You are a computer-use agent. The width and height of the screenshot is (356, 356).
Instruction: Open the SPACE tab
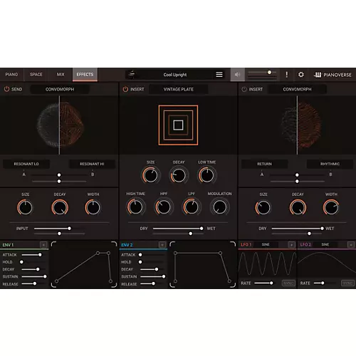coord(36,75)
